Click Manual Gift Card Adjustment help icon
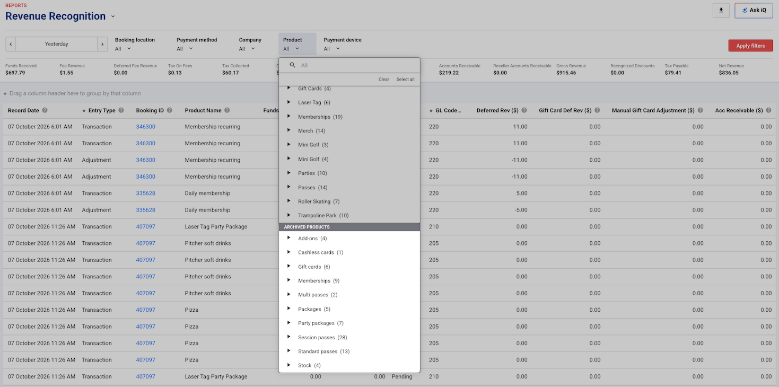This screenshot has height=387, width=779. (x=700, y=110)
